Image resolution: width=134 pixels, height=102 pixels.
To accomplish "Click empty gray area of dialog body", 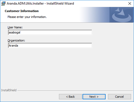I will 67,68.
